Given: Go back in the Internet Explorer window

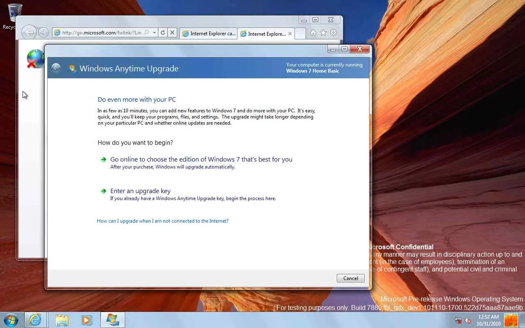Looking at the screenshot, I should 29,32.
